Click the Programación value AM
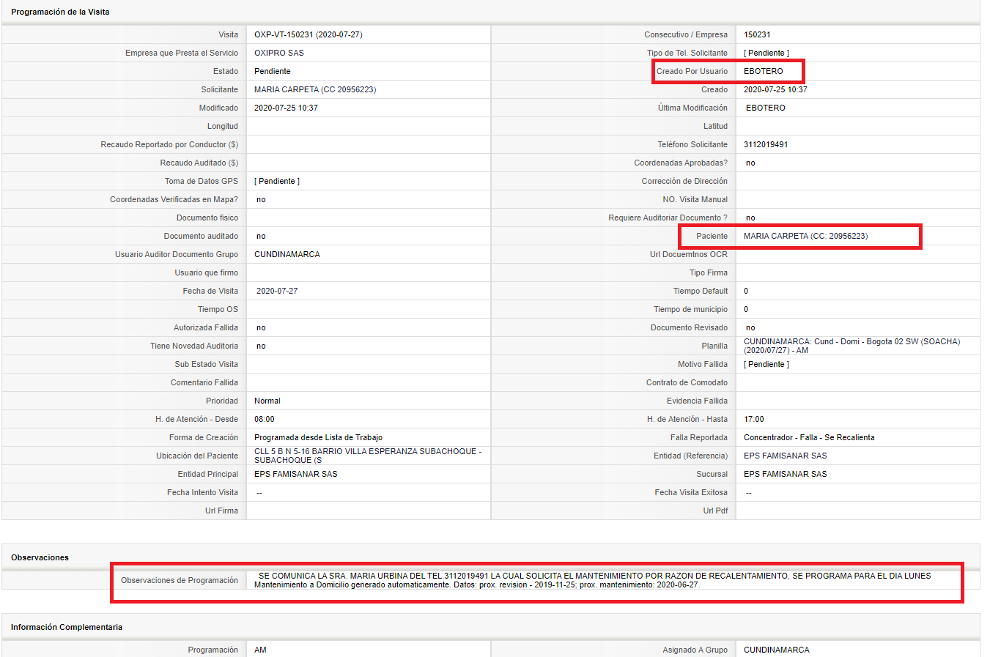990x657 pixels. pyautogui.click(x=260, y=650)
